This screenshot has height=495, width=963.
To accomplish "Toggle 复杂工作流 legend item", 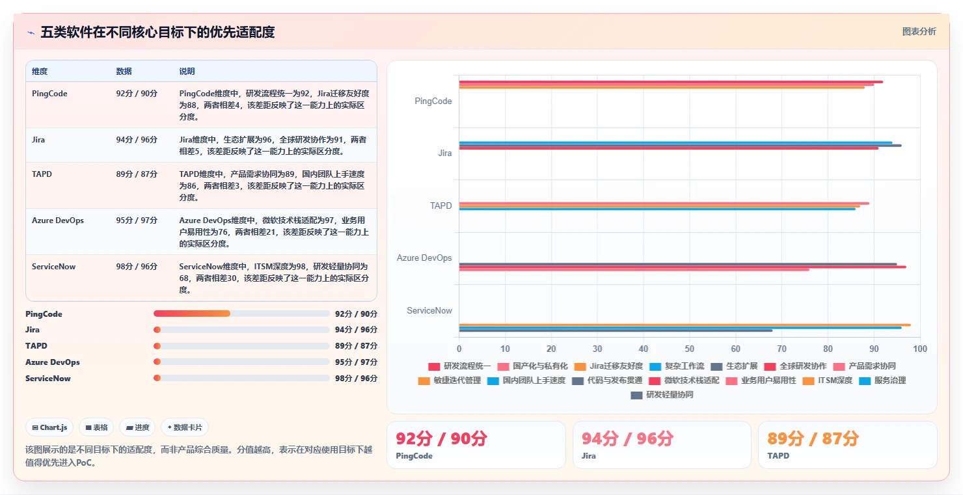I will click(x=677, y=366).
